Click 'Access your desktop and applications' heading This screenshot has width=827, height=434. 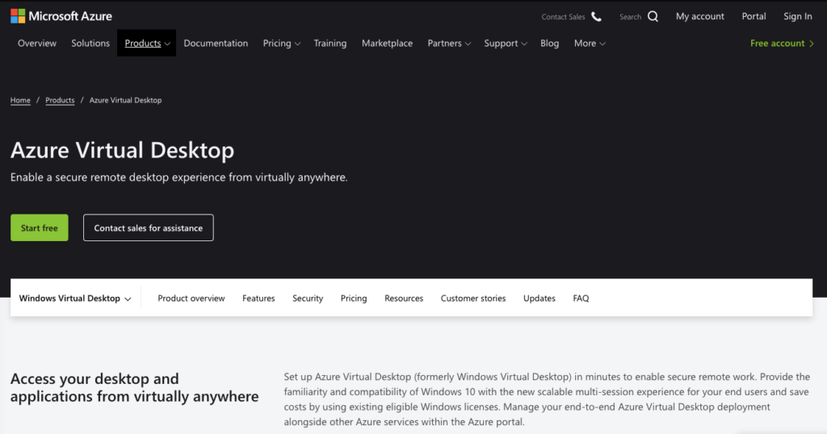pyautogui.click(x=135, y=388)
